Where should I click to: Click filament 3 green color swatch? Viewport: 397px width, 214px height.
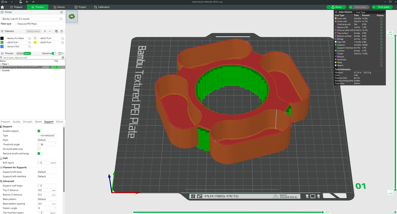[2, 43]
